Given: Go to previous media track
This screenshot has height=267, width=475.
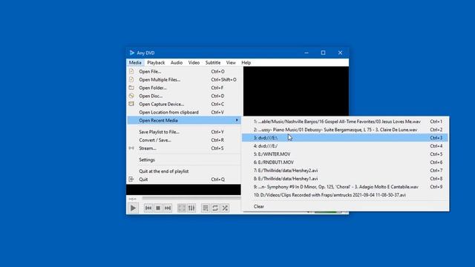Looking at the screenshot, I should coord(148,208).
